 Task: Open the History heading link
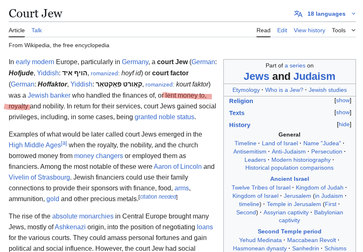(240, 125)
